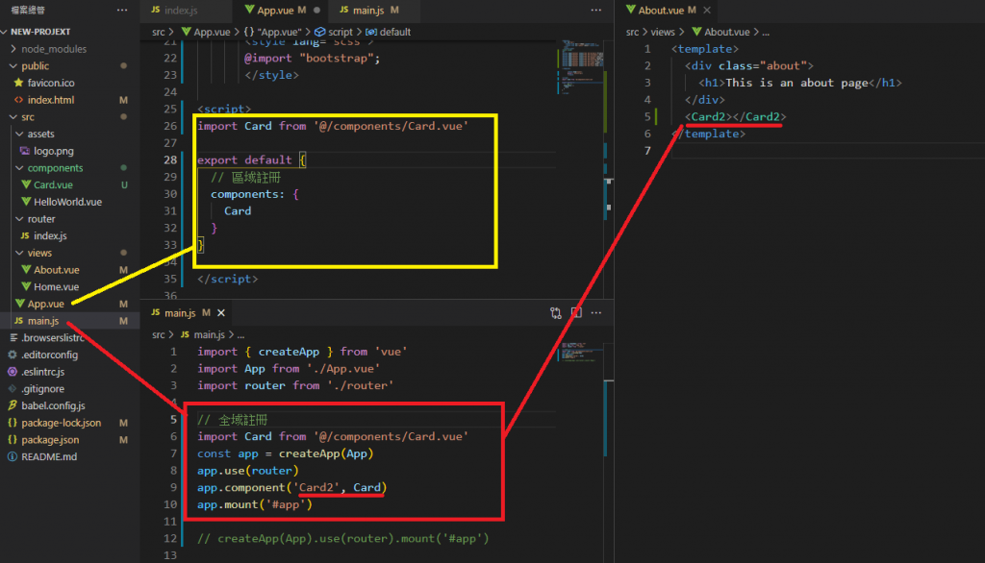Click the Vue icon beside Card.vue
The image size is (985, 563).
26,184
